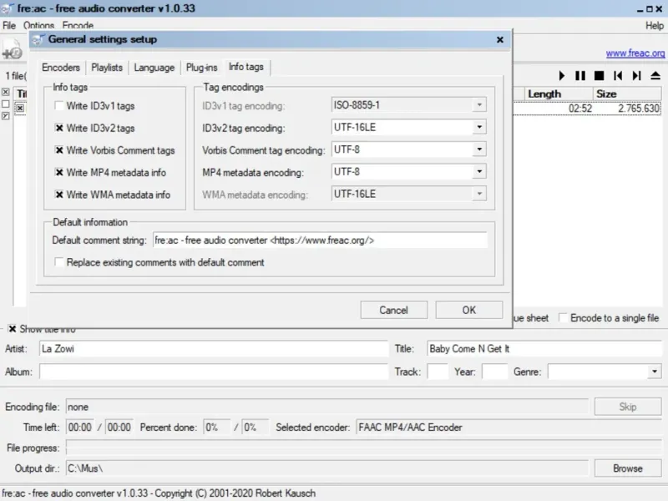Click the Year field
The height and width of the screenshot is (501, 668).
[495, 372]
